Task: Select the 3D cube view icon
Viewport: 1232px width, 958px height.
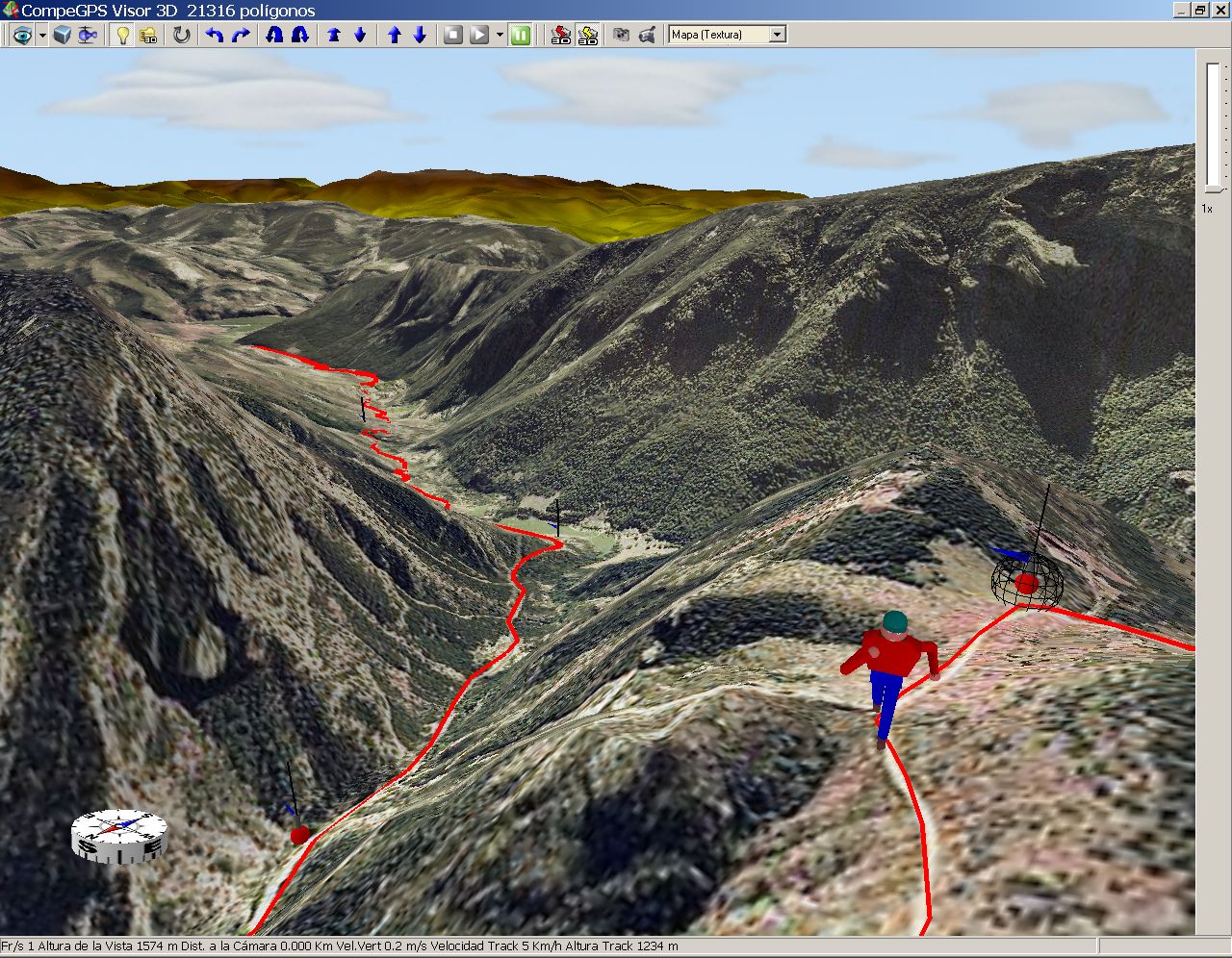Action: 63,36
